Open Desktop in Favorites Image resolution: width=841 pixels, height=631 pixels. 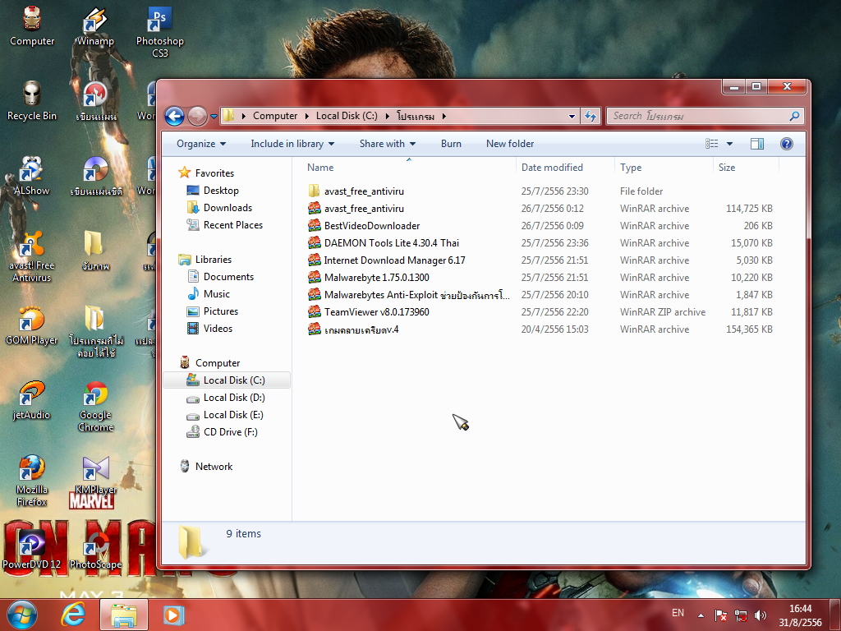click(x=221, y=191)
